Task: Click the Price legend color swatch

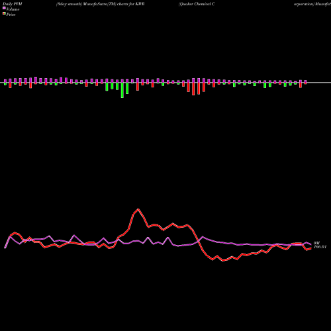Action: [4, 13]
